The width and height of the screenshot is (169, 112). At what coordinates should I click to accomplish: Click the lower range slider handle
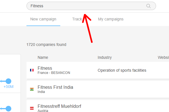[x=8, y=108]
